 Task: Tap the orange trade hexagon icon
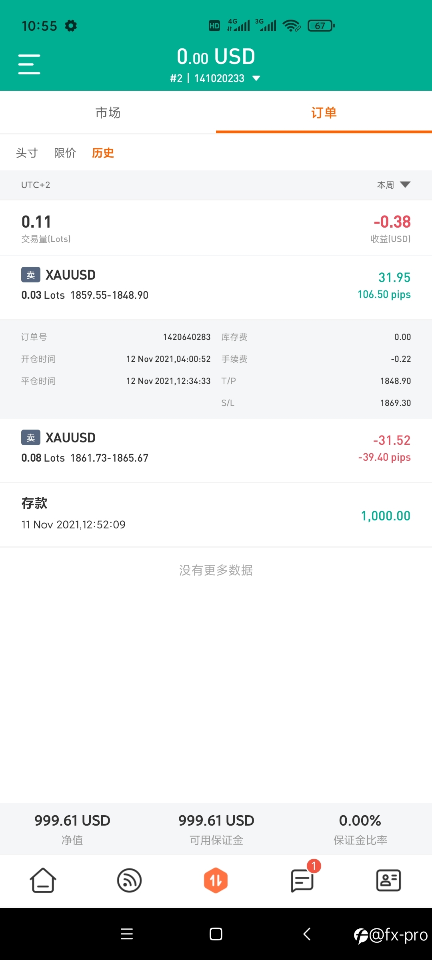pos(216,880)
